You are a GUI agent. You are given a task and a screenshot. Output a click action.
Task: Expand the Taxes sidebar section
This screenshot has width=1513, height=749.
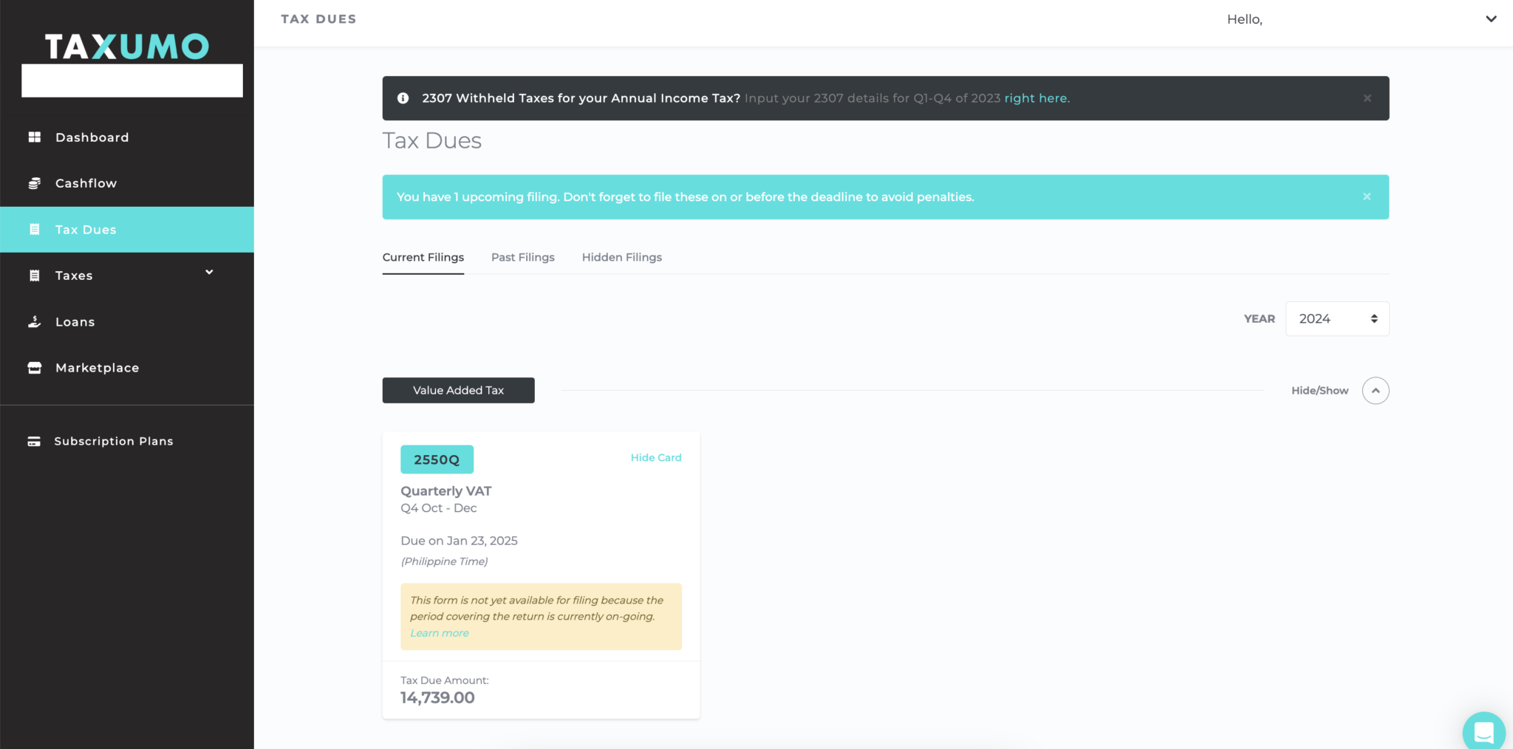point(209,272)
